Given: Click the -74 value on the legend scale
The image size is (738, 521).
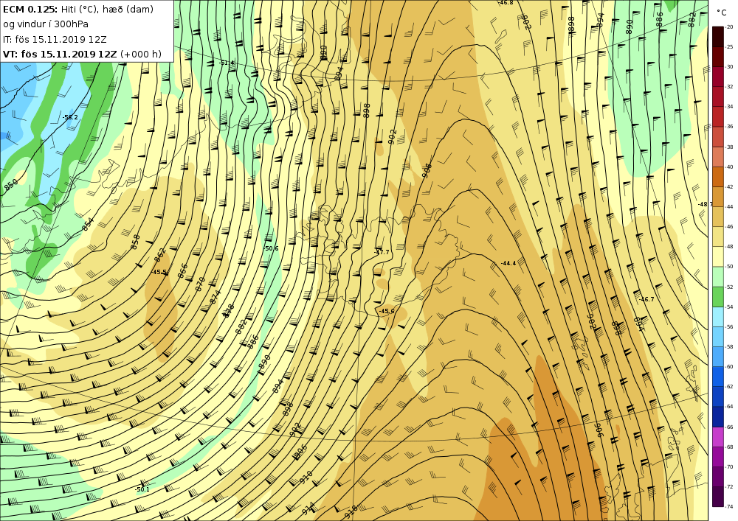Looking at the screenshot, I should coord(730,506).
